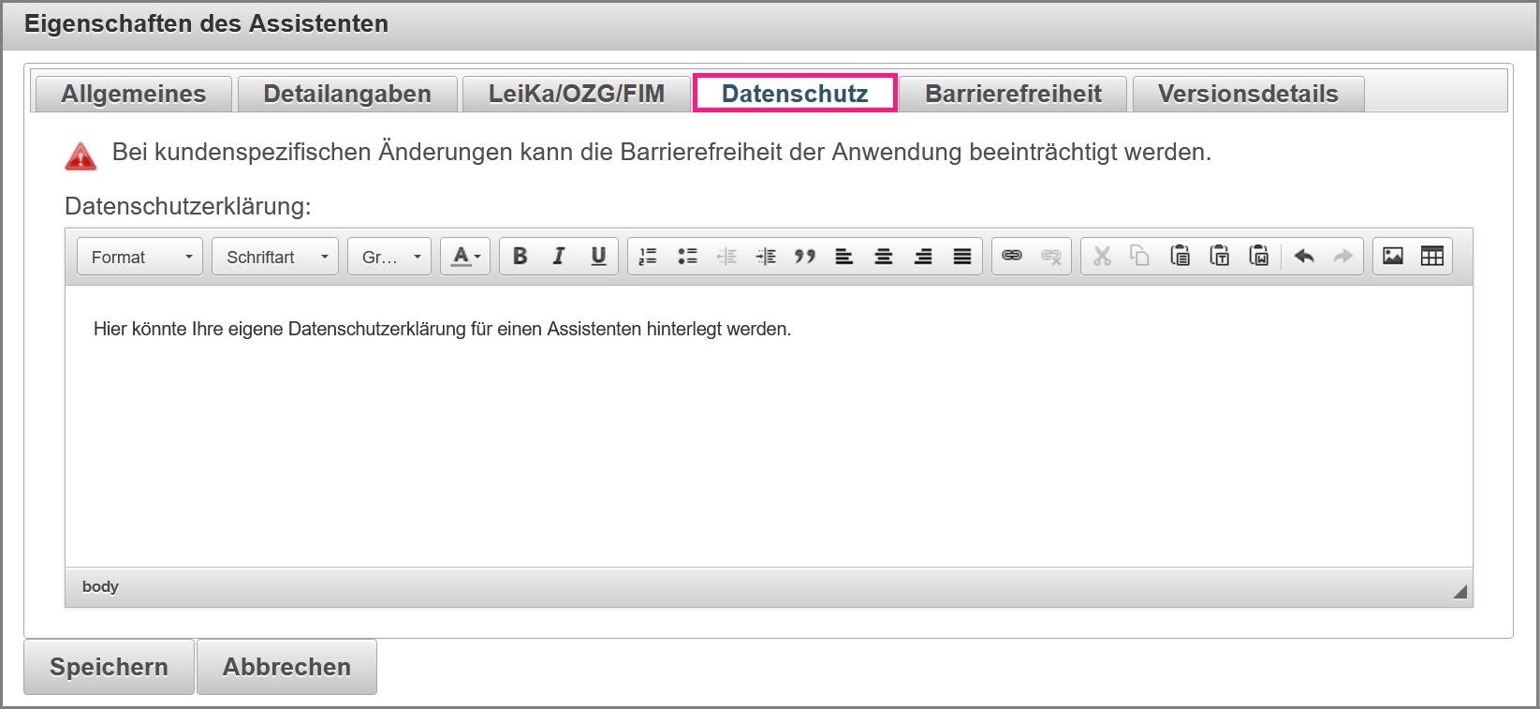Image resolution: width=1540 pixels, height=709 pixels.
Task: Insert a hyperlink
Action: (1012, 257)
